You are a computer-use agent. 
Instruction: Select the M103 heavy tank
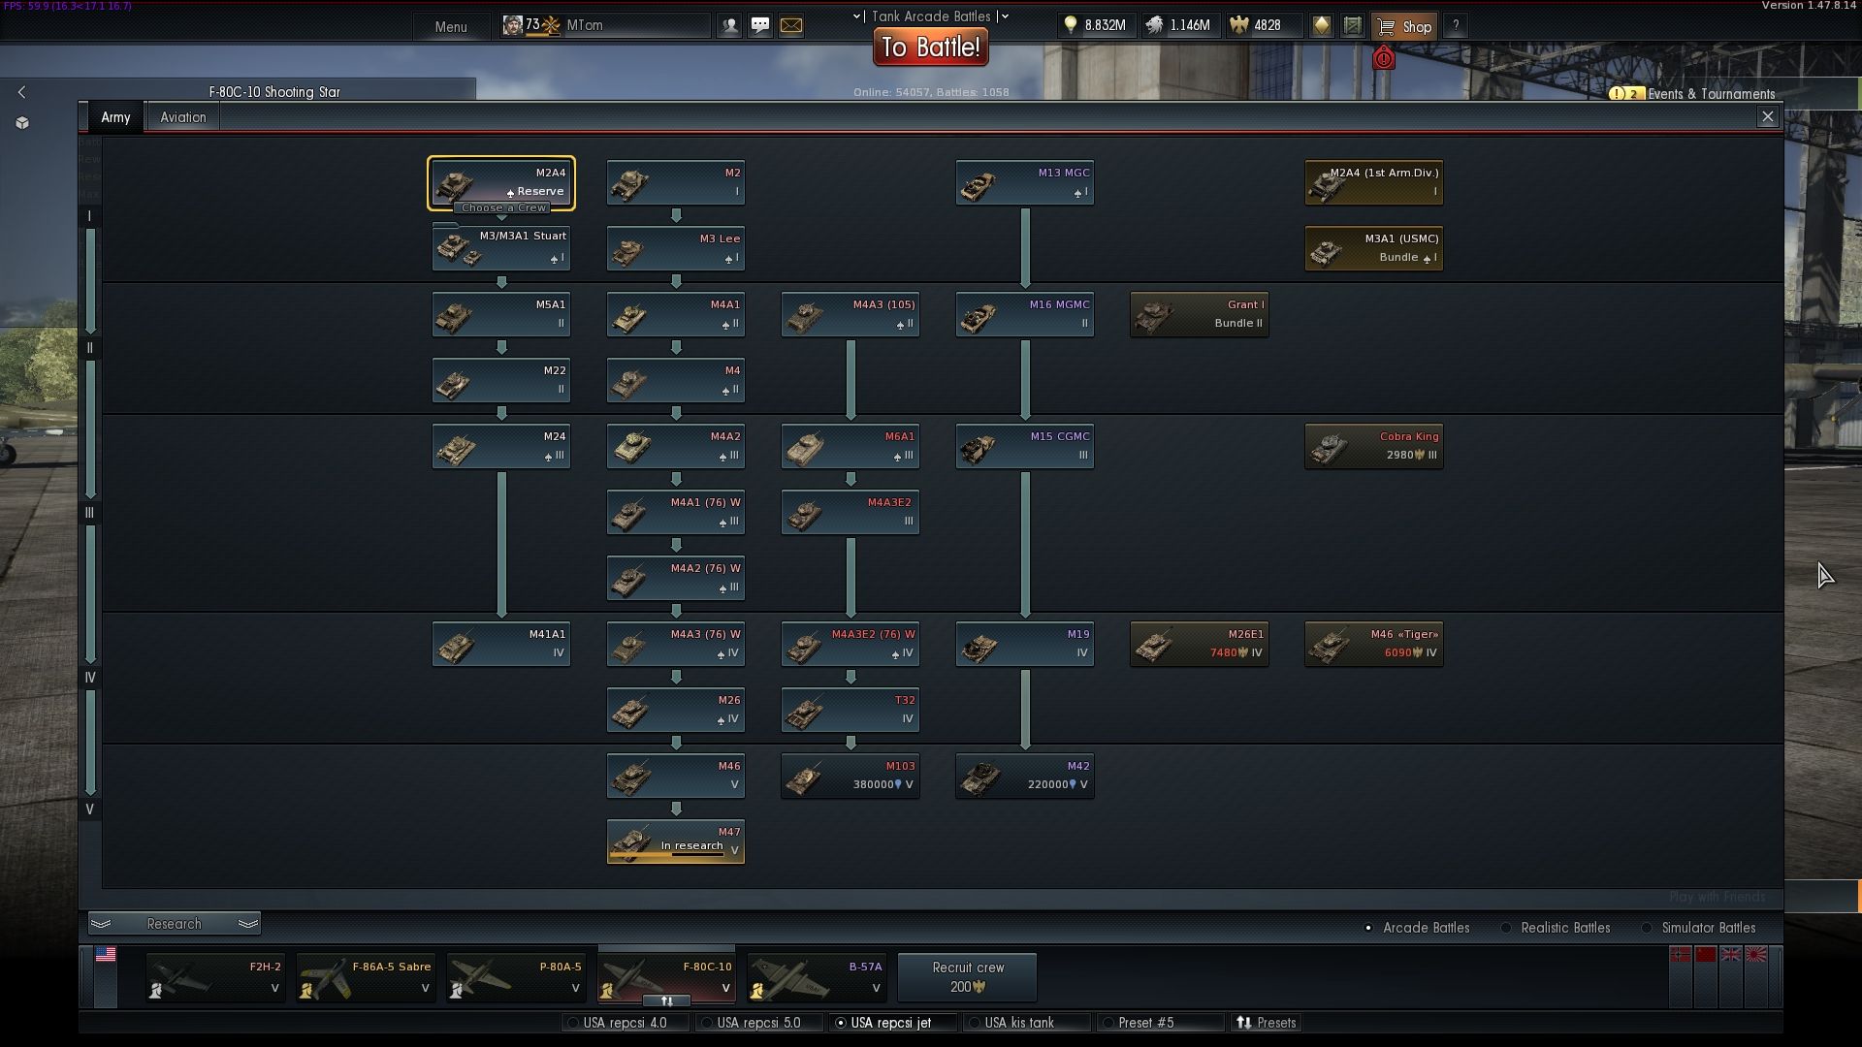pos(851,776)
